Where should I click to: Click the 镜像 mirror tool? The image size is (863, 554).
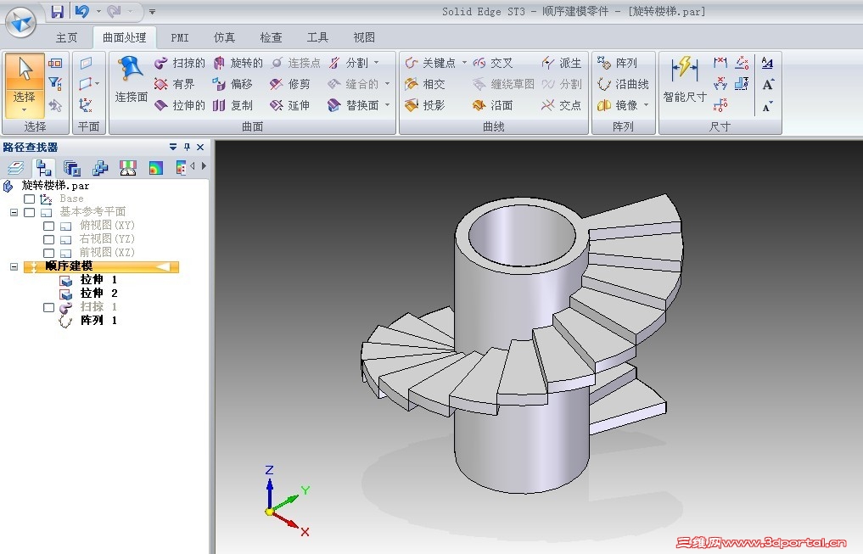(618, 105)
